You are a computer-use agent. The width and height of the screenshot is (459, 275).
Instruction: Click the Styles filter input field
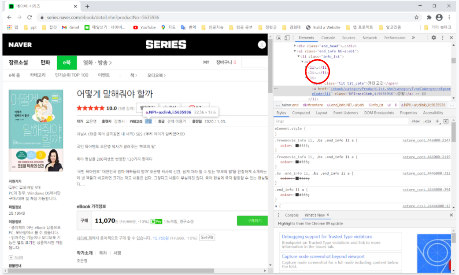point(341,121)
